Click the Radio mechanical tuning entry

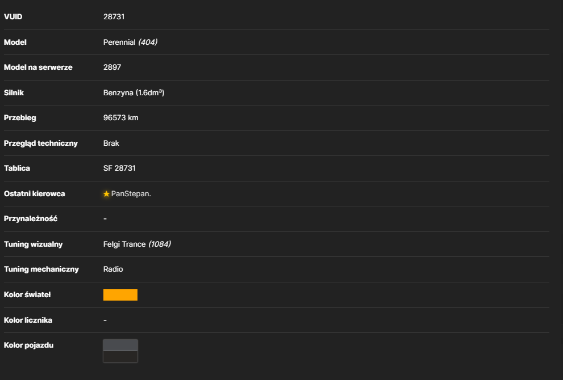click(113, 269)
